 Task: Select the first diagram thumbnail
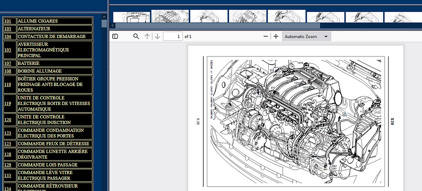pyautogui.click(x=131, y=17)
